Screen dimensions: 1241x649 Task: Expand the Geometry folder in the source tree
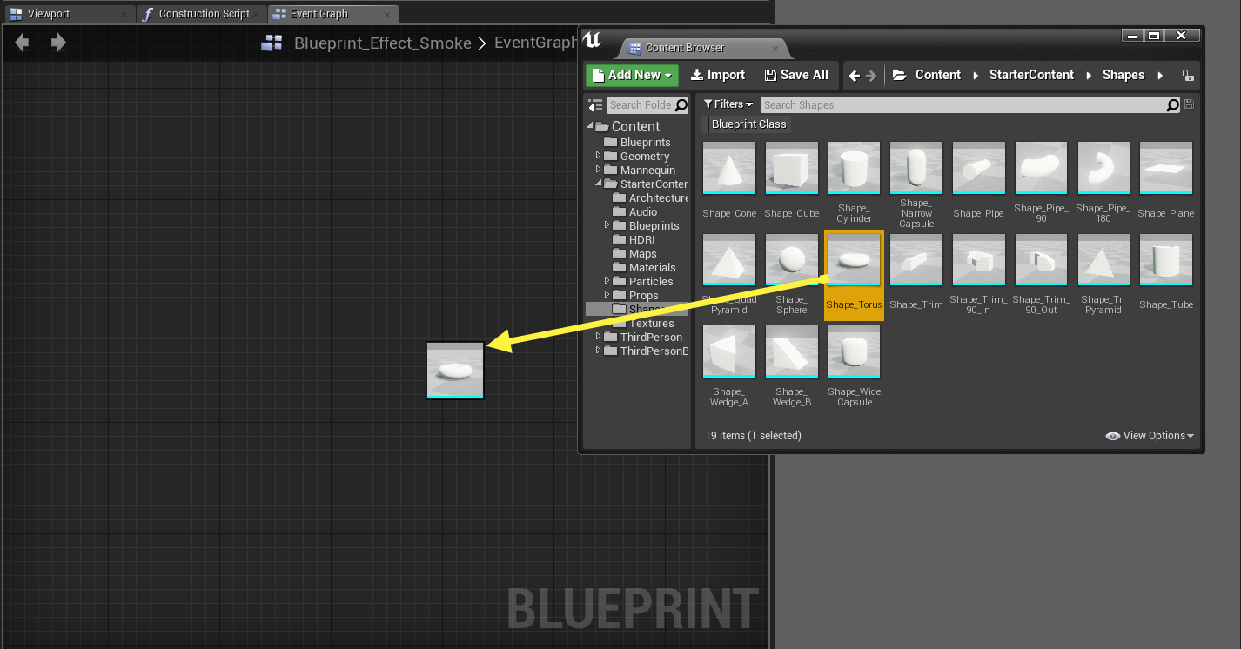pyautogui.click(x=598, y=156)
